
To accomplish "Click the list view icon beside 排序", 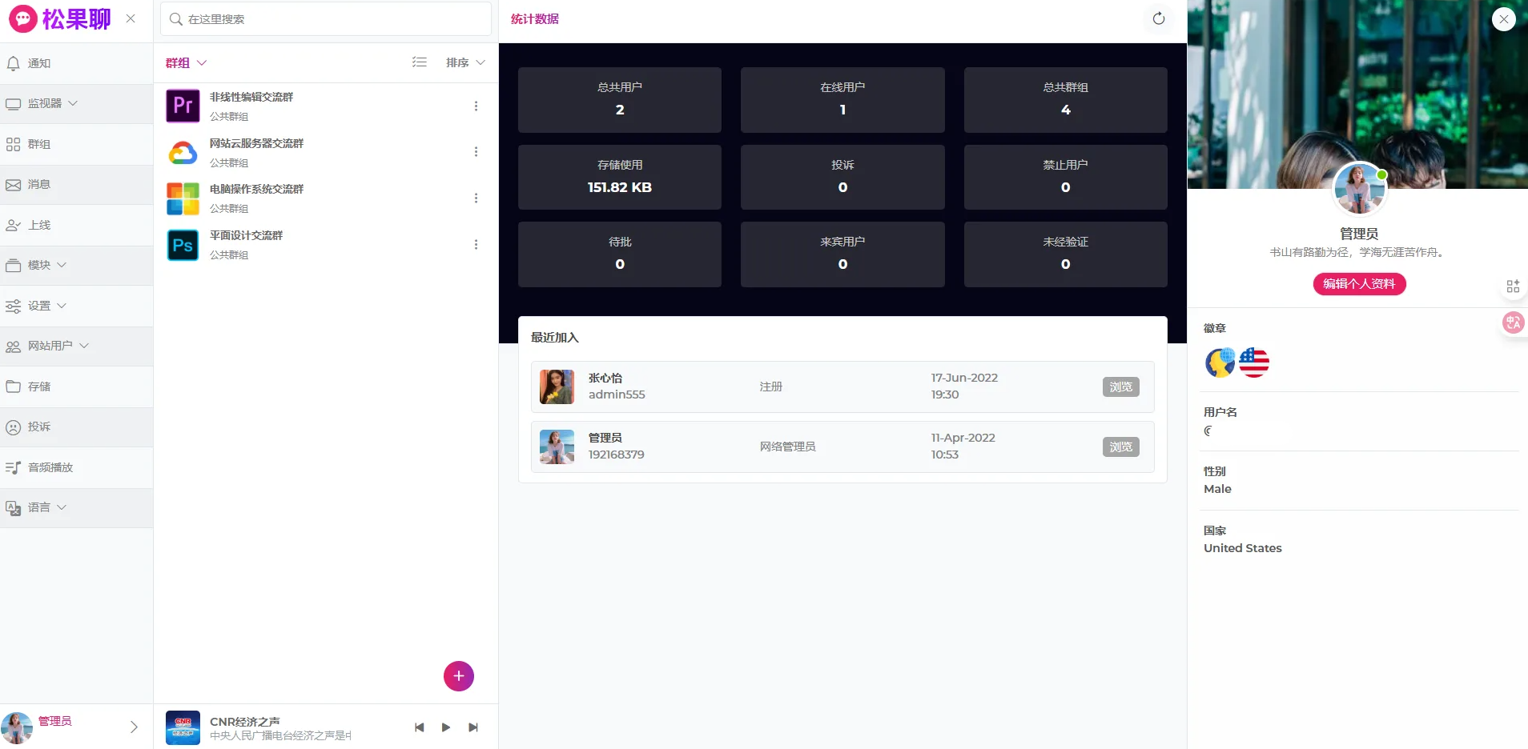I will point(420,62).
